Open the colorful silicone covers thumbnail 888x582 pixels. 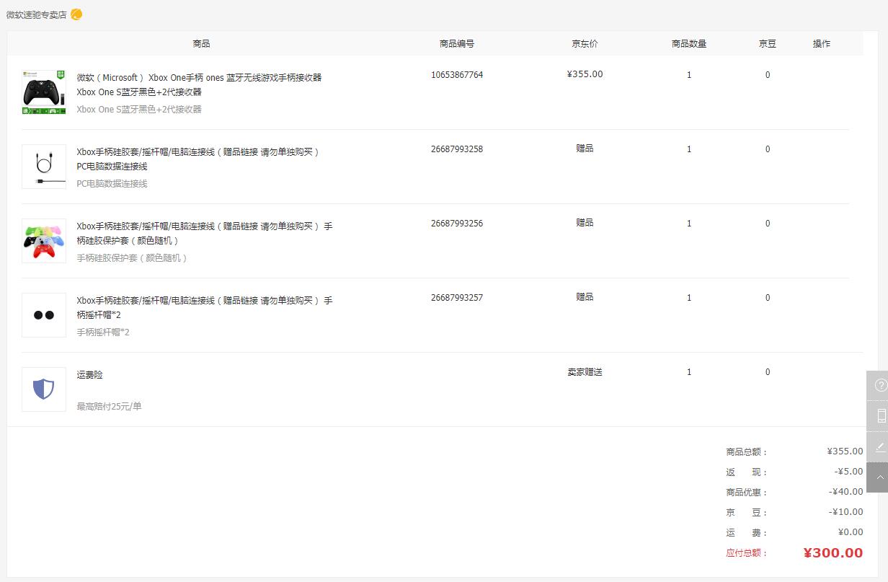(43, 241)
